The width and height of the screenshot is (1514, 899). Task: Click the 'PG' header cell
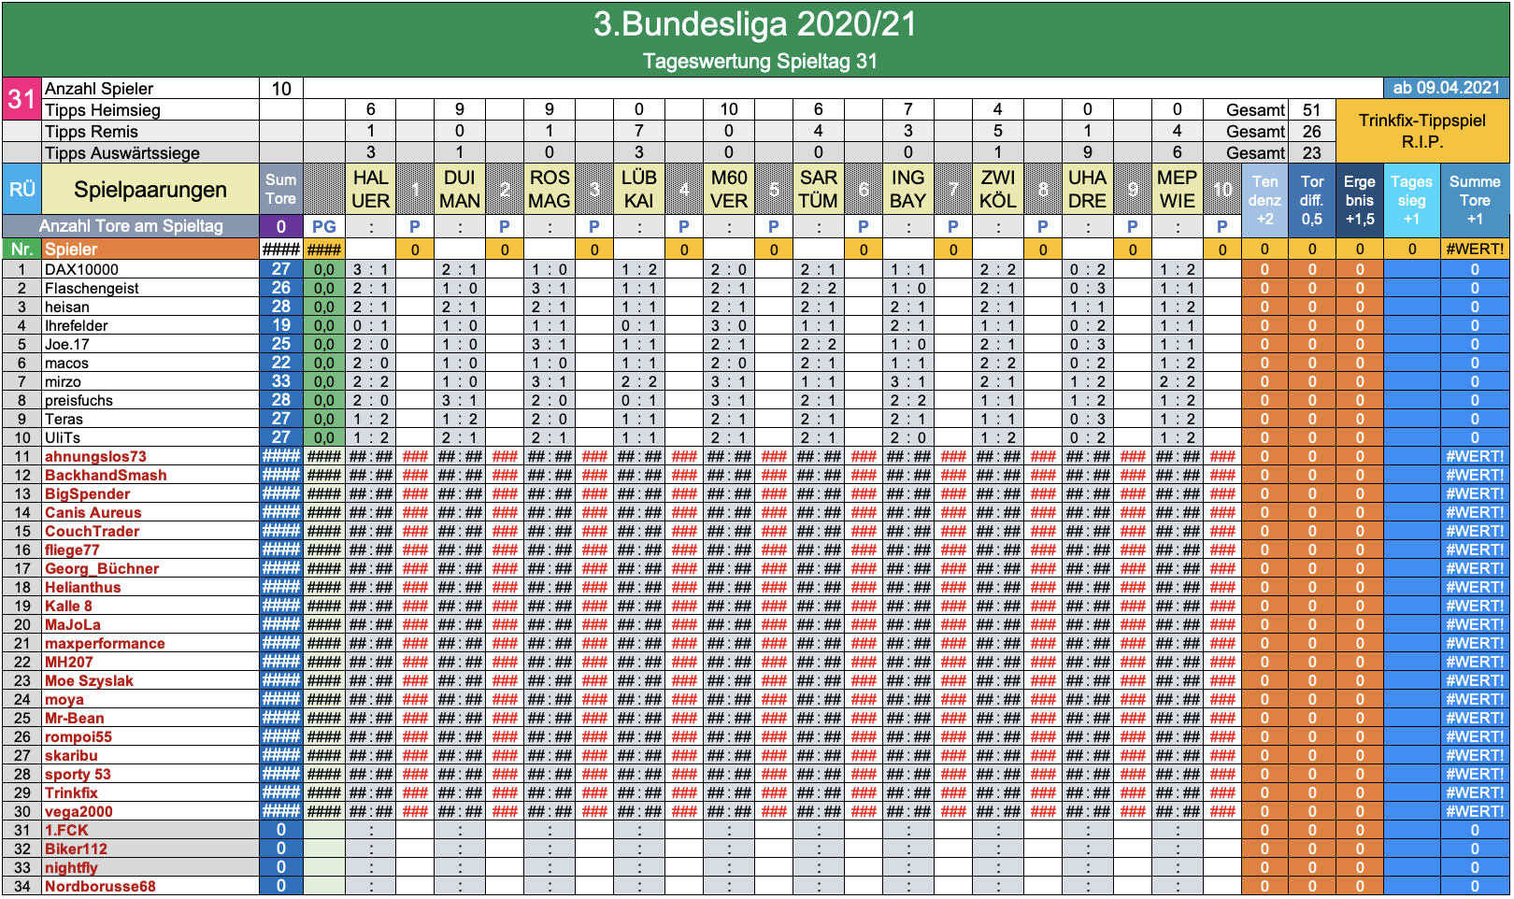point(324,226)
